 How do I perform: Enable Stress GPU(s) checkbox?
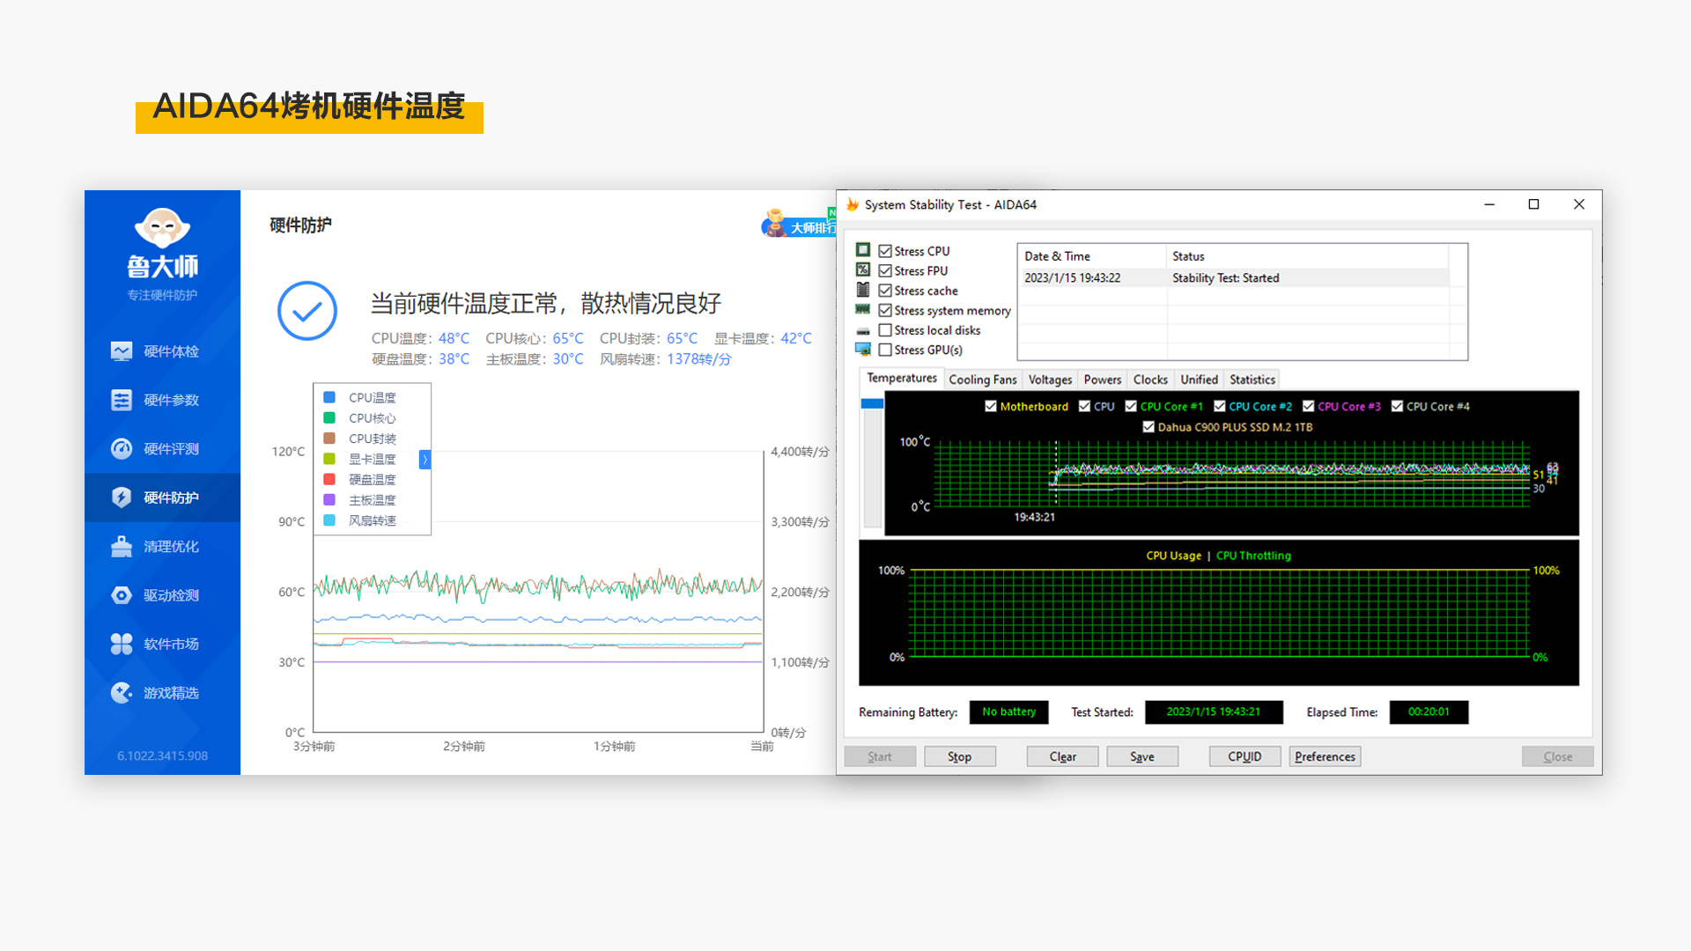click(x=885, y=350)
